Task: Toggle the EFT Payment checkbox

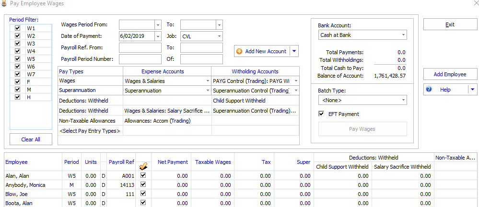Action: click(322, 114)
